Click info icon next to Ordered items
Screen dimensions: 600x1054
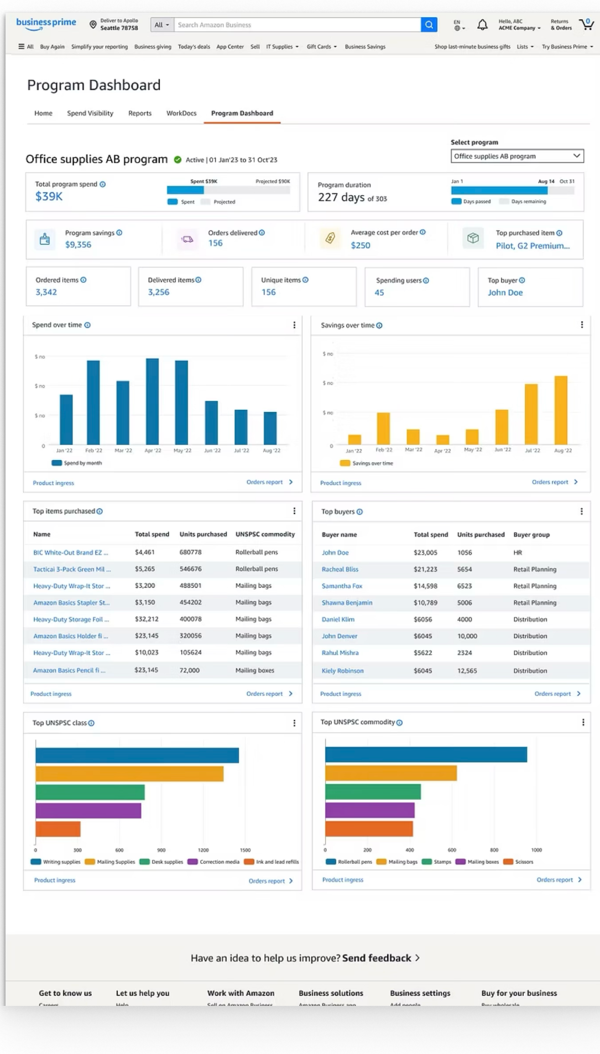pyautogui.click(x=84, y=280)
